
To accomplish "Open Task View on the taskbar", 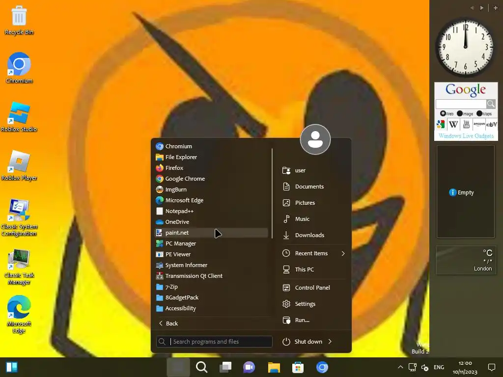I will 225,367.
